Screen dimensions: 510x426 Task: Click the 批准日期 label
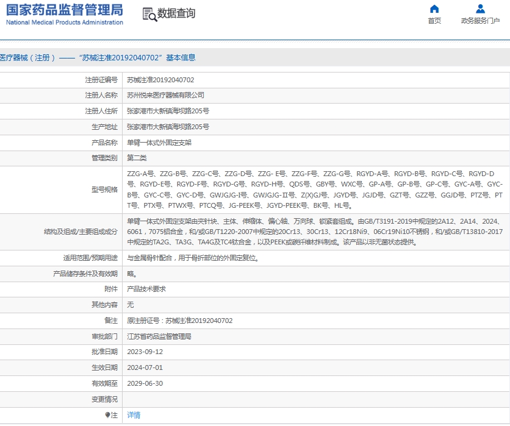pos(104,352)
